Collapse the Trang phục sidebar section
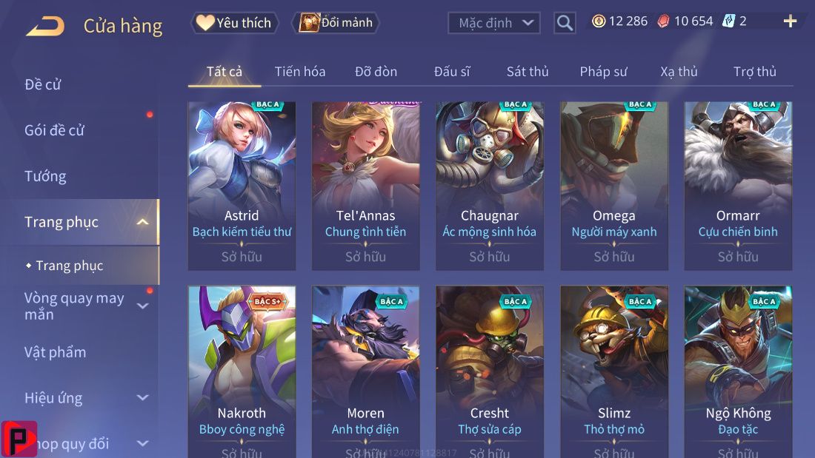815x458 pixels. [142, 222]
